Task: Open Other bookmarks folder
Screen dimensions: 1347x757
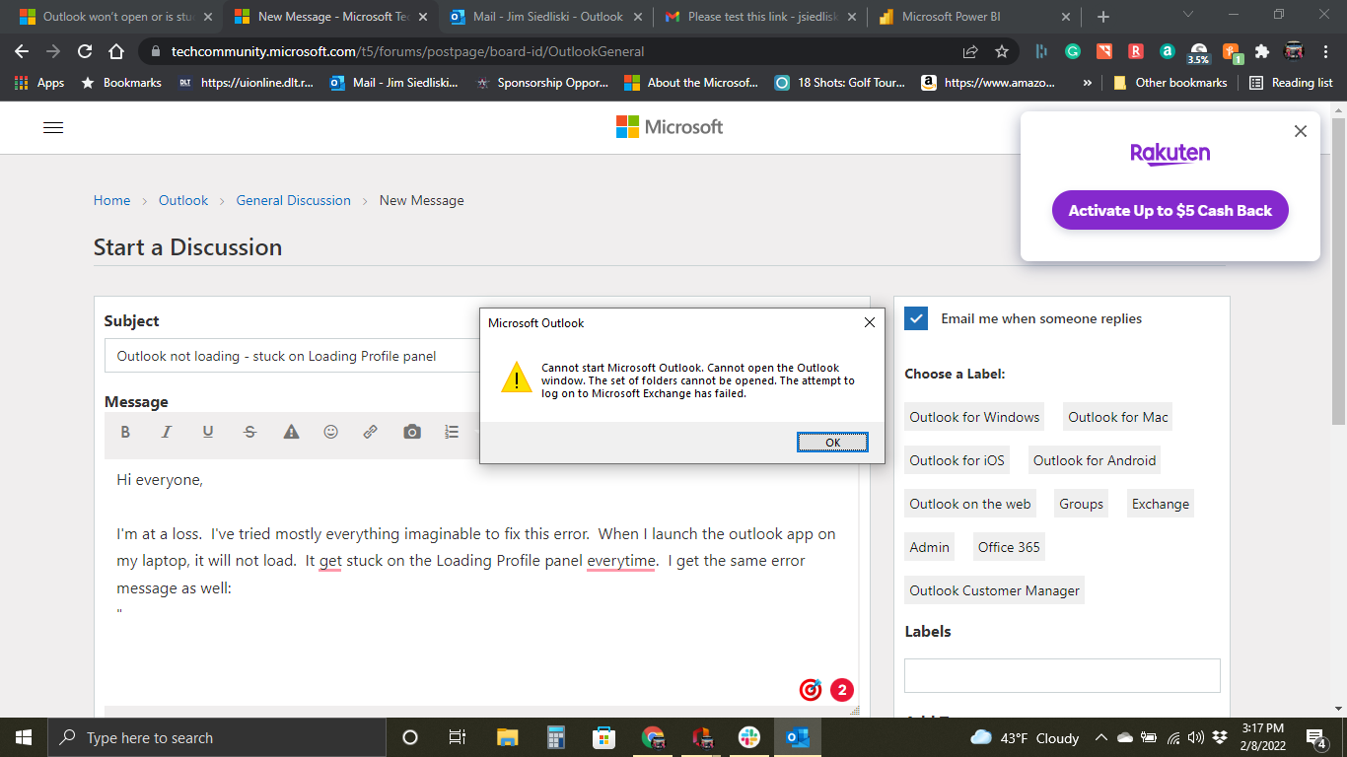Action: click(x=1170, y=83)
